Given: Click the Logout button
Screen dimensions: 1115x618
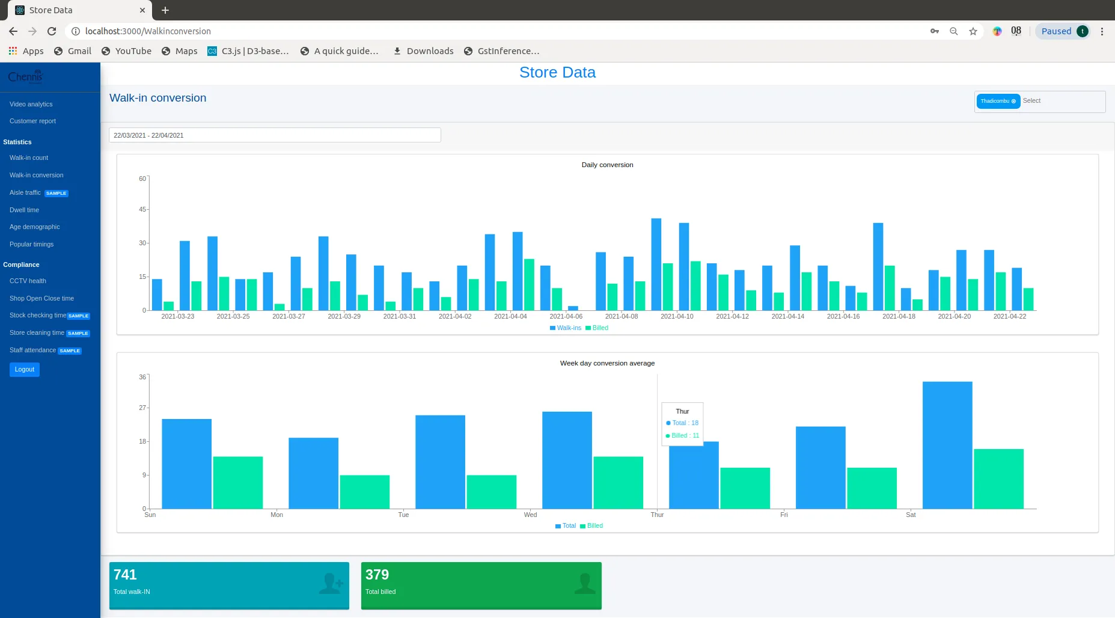Looking at the screenshot, I should click(x=24, y=369).
